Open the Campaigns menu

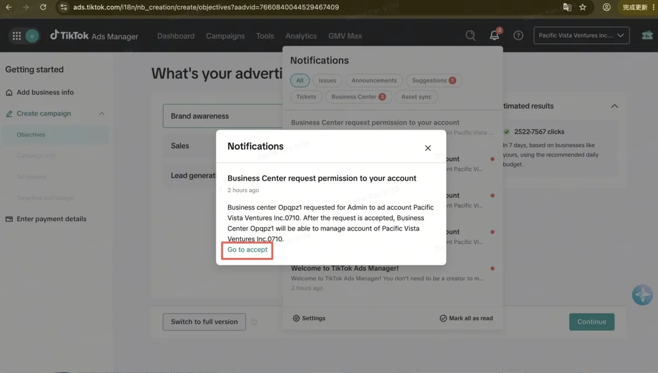point(225,36)
